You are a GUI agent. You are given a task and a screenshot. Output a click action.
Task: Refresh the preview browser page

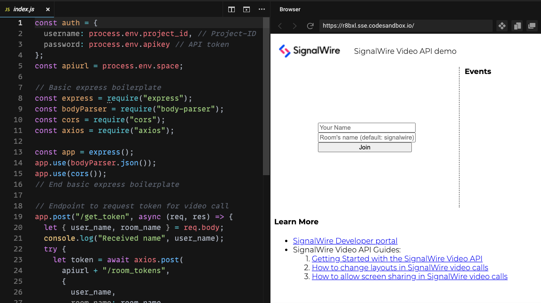pos(310,26)
